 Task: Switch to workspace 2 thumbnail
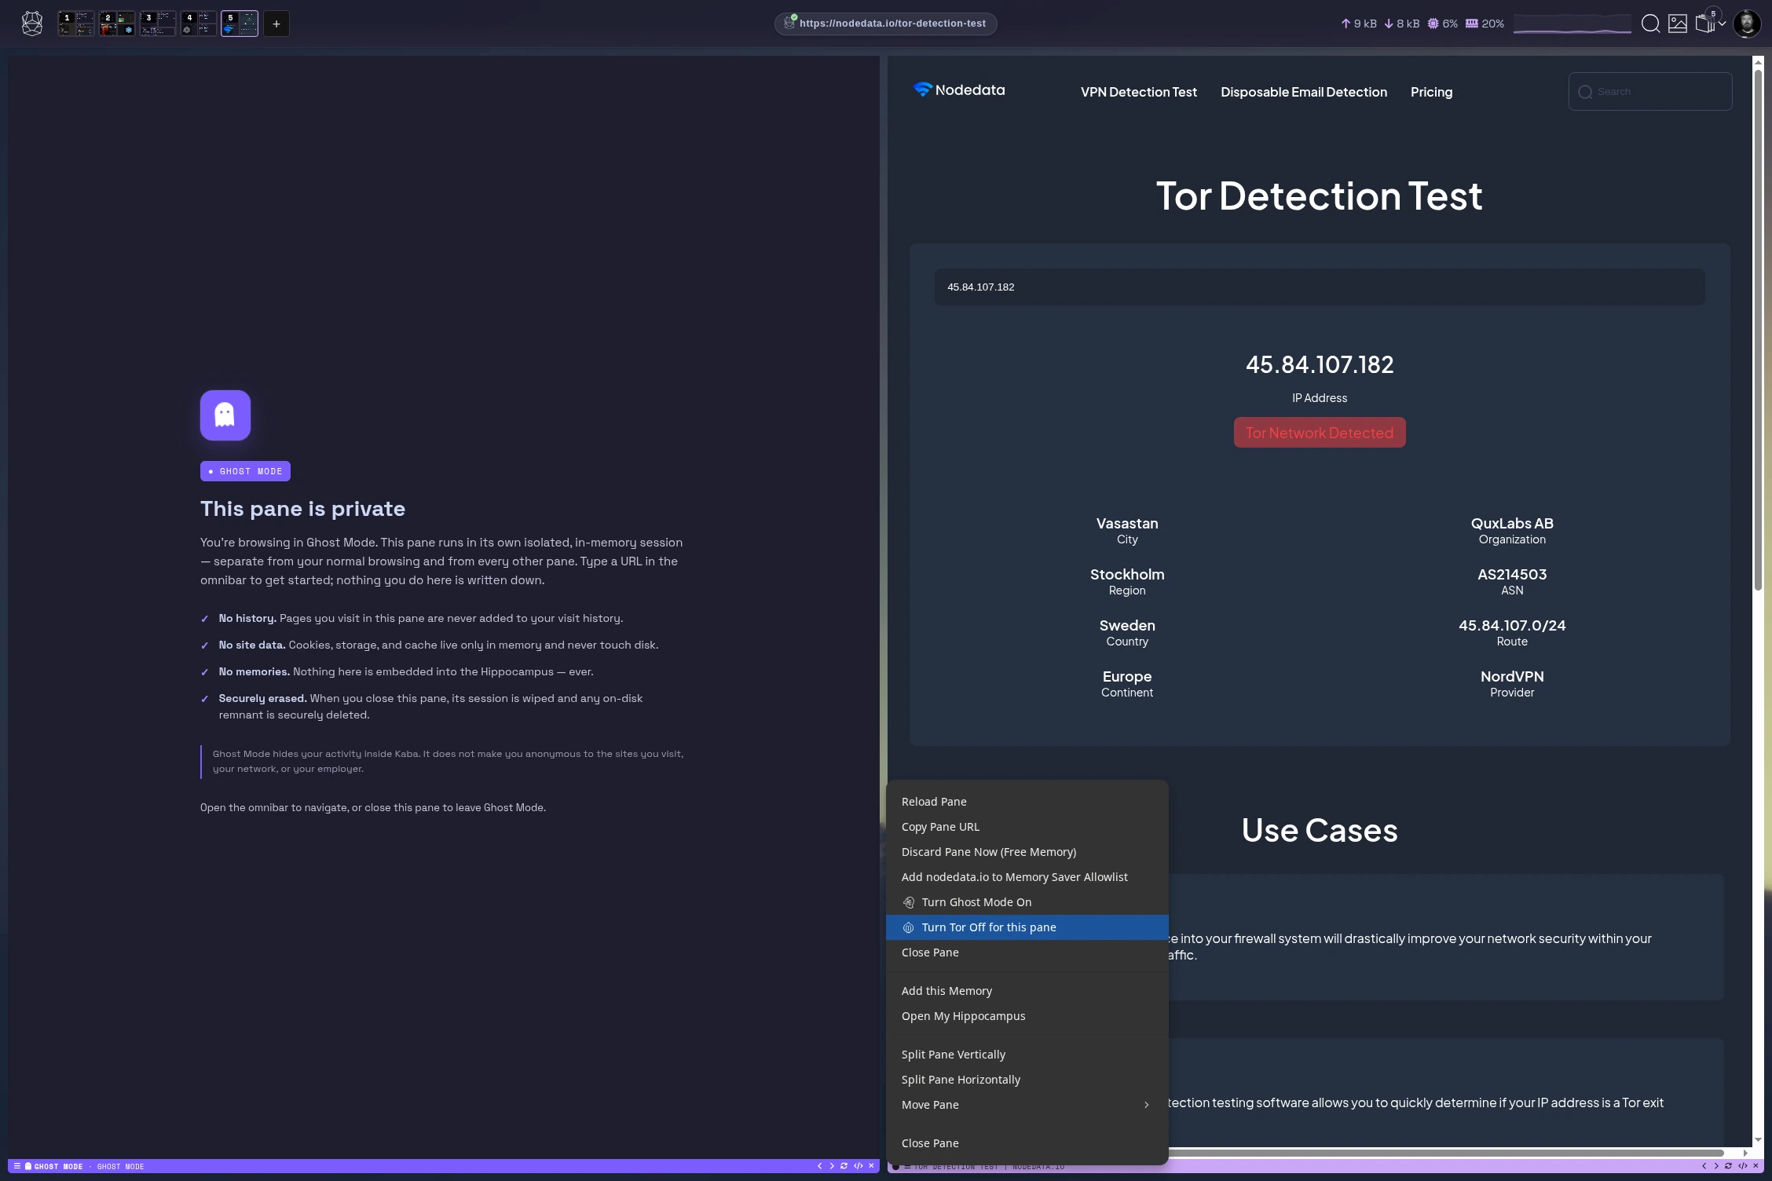[x=117, y=24]
